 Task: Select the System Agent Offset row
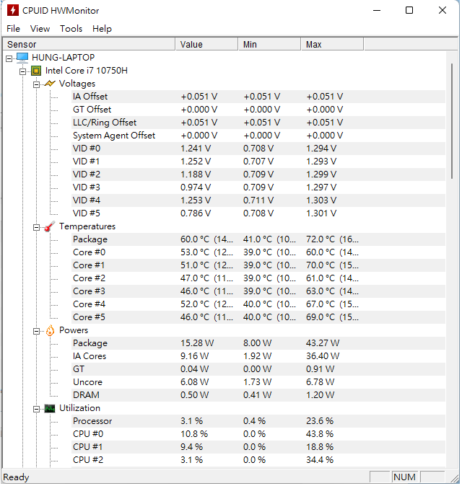pos(258,136)
